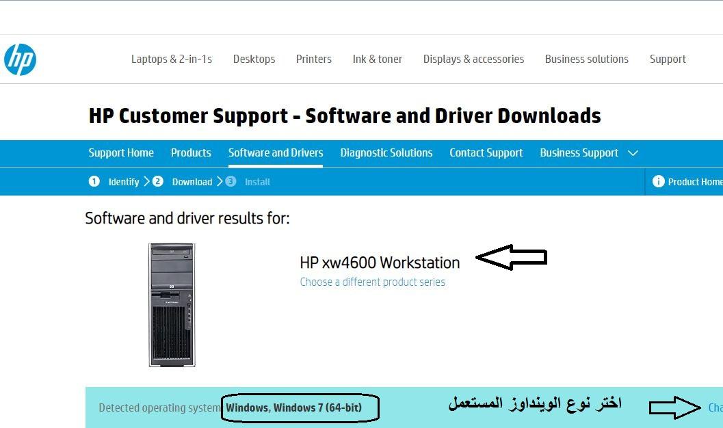Image resolution: width=723 pixels, height=428 pixels.
Task: Click the HP Customer Support page heading
Action: [345, 116]
